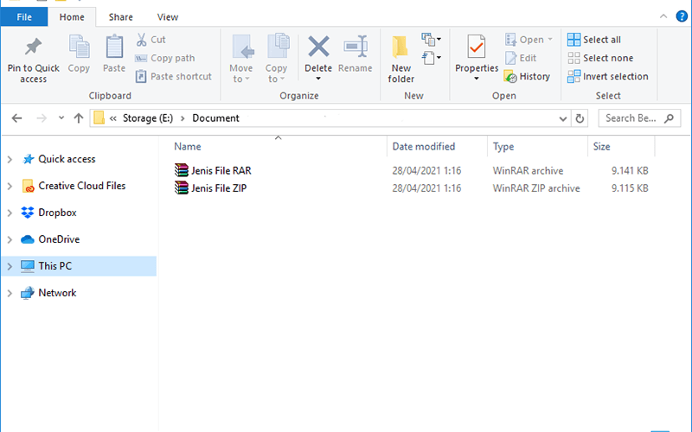
Task: Go forward with right arrow
Action: coord(42,118)
